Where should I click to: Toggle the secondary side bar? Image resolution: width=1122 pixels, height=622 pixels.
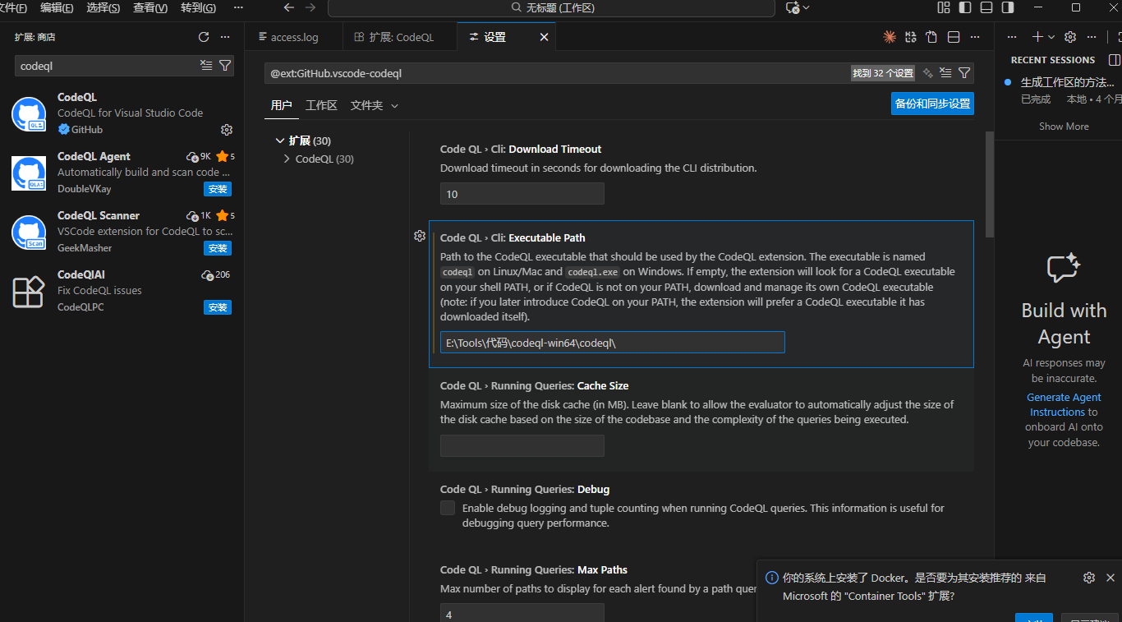[1008, 7]
